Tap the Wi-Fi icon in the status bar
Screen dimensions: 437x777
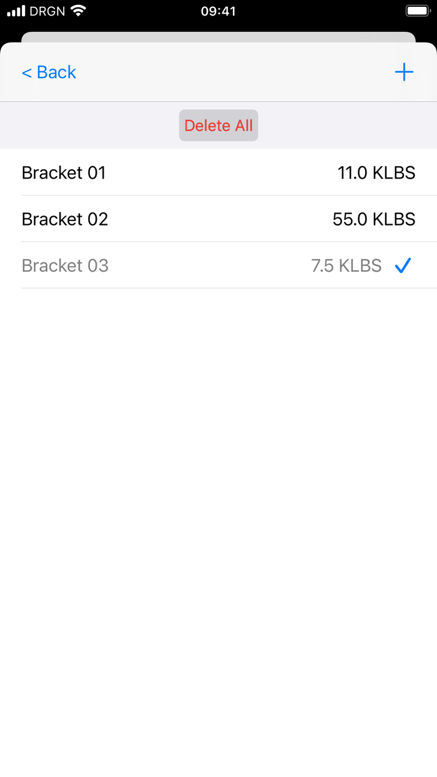(76, 11)
